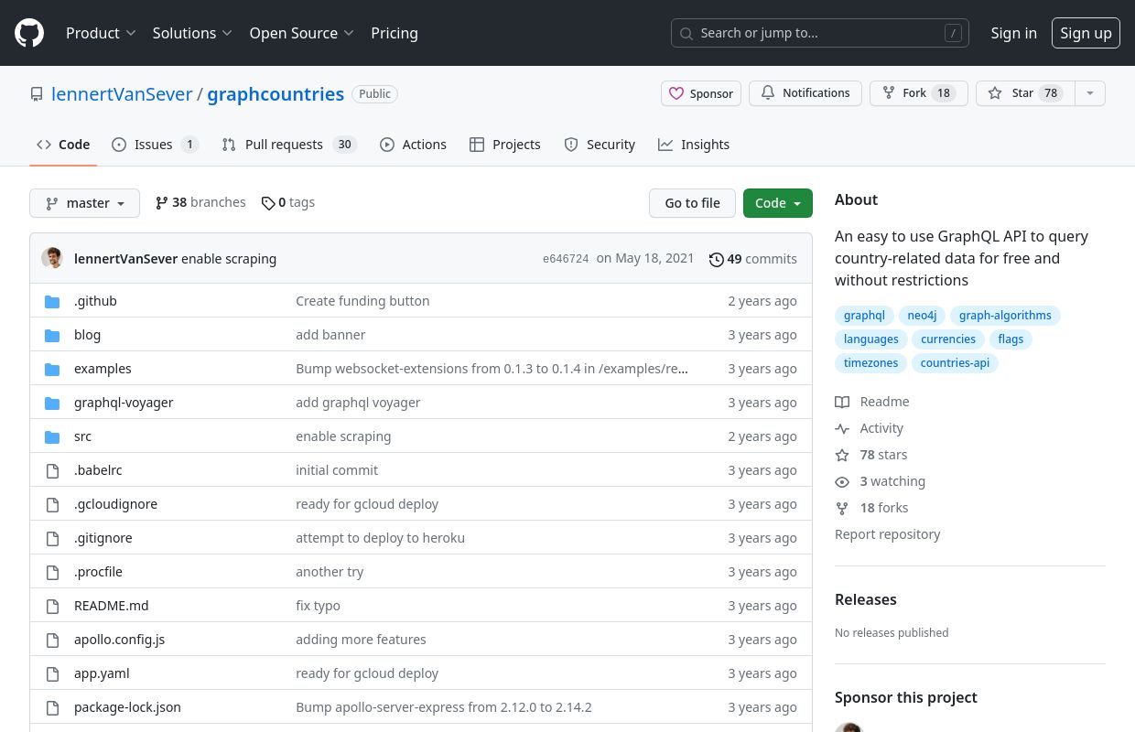Select the graphql topic tag
Screen dimensions: 1135x732
864,316
